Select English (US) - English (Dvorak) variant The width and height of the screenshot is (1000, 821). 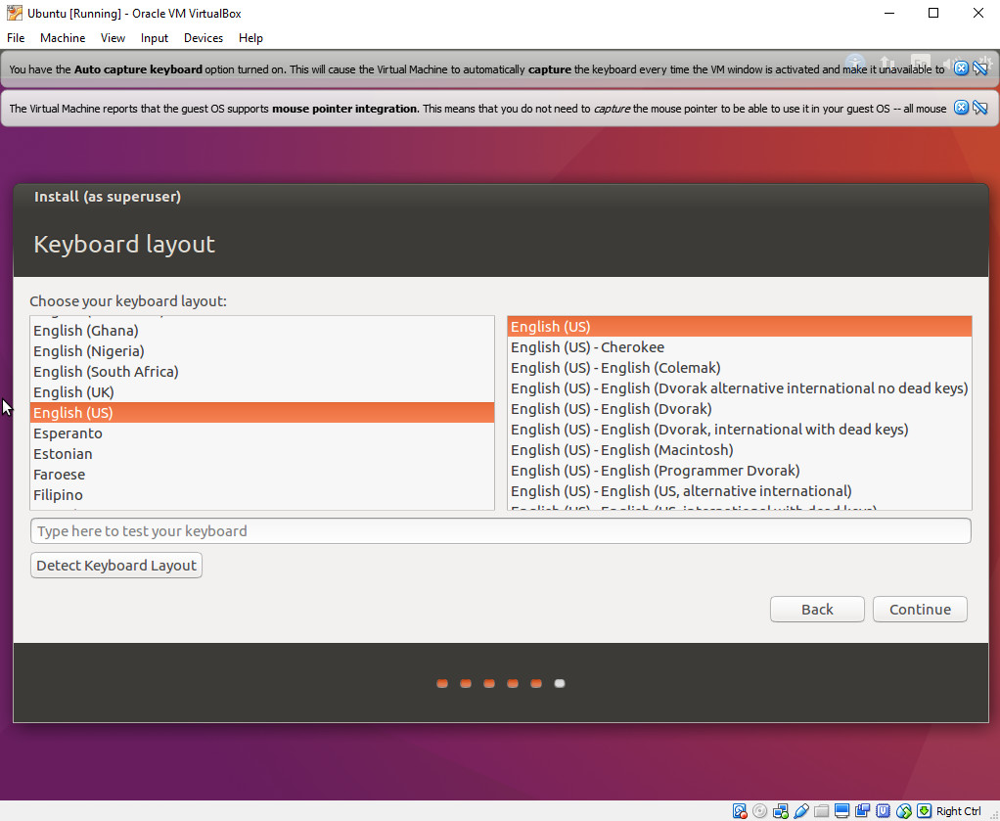(739, 409)
